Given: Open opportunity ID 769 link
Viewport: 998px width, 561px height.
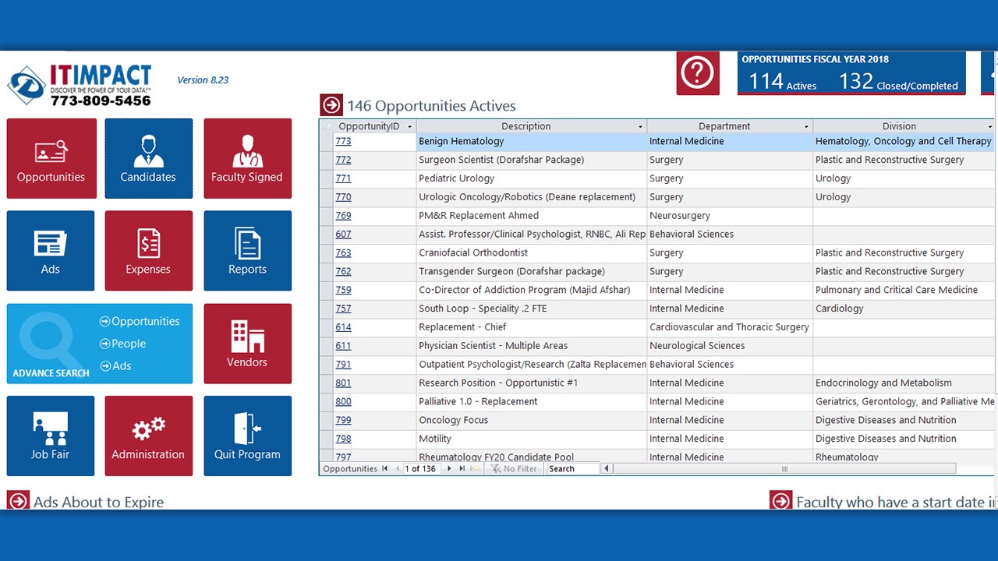Looking at the screenshot, I should pos(343,216).
